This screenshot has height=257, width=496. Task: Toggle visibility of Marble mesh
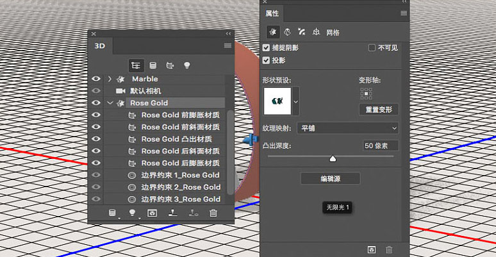pos(96,79)
